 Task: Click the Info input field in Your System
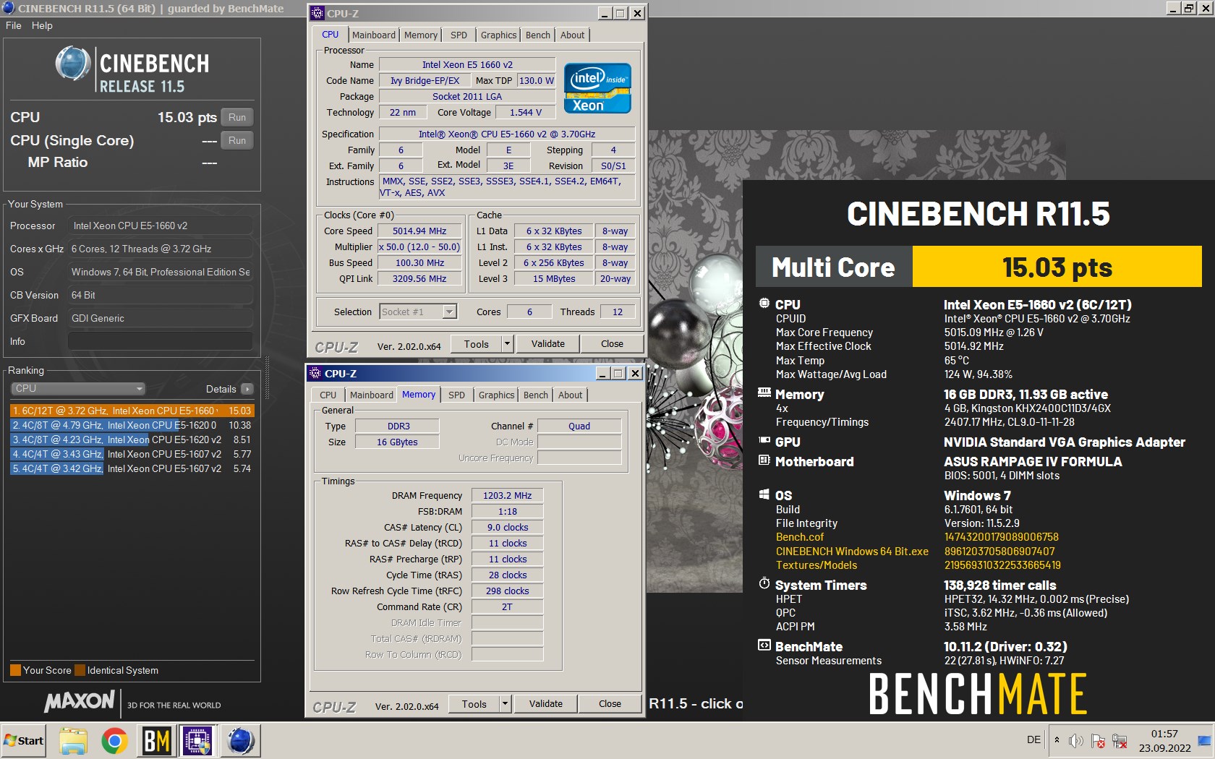pyautogui.click(x=161, y=341)
